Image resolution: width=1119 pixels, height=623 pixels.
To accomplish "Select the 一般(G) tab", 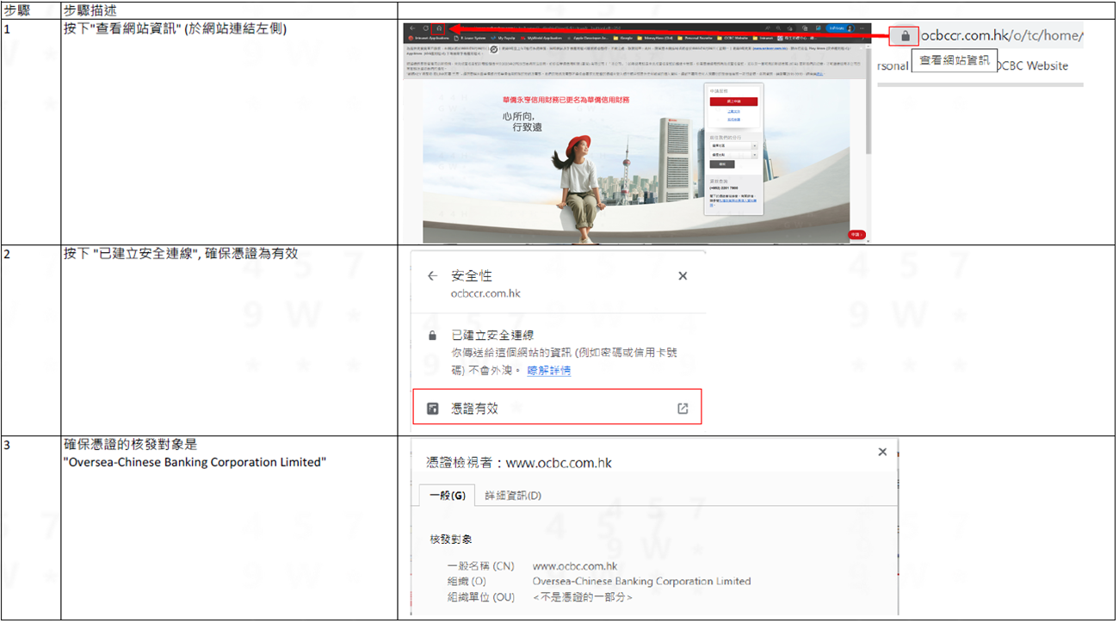I will (x=447, y=496).
